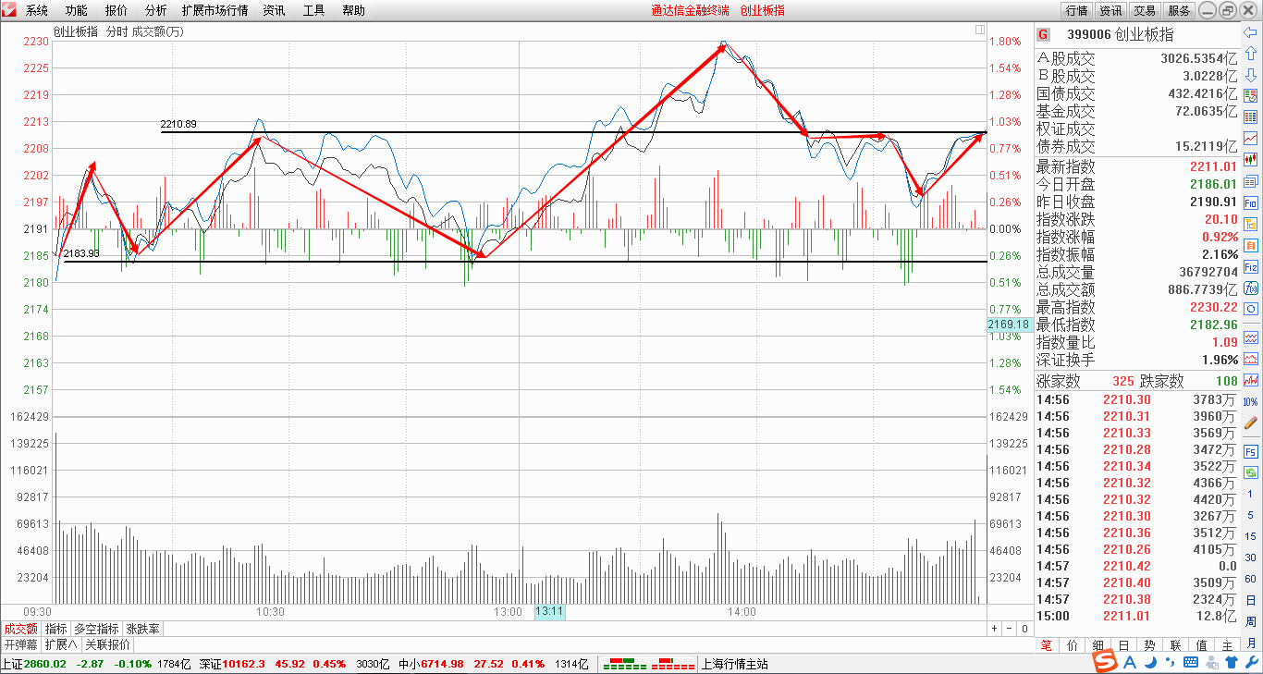1263x674 pixels.
Task: Select the 15-minute period in sidebar
Action: coord(1250,536)
